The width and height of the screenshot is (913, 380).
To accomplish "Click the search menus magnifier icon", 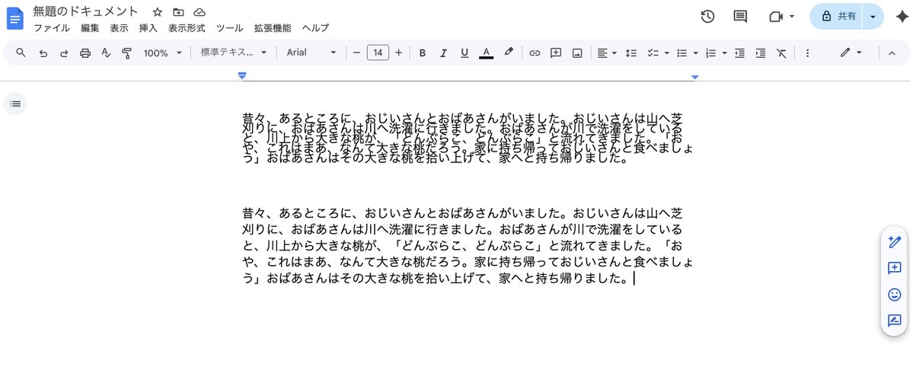I will tap(21, 53).
